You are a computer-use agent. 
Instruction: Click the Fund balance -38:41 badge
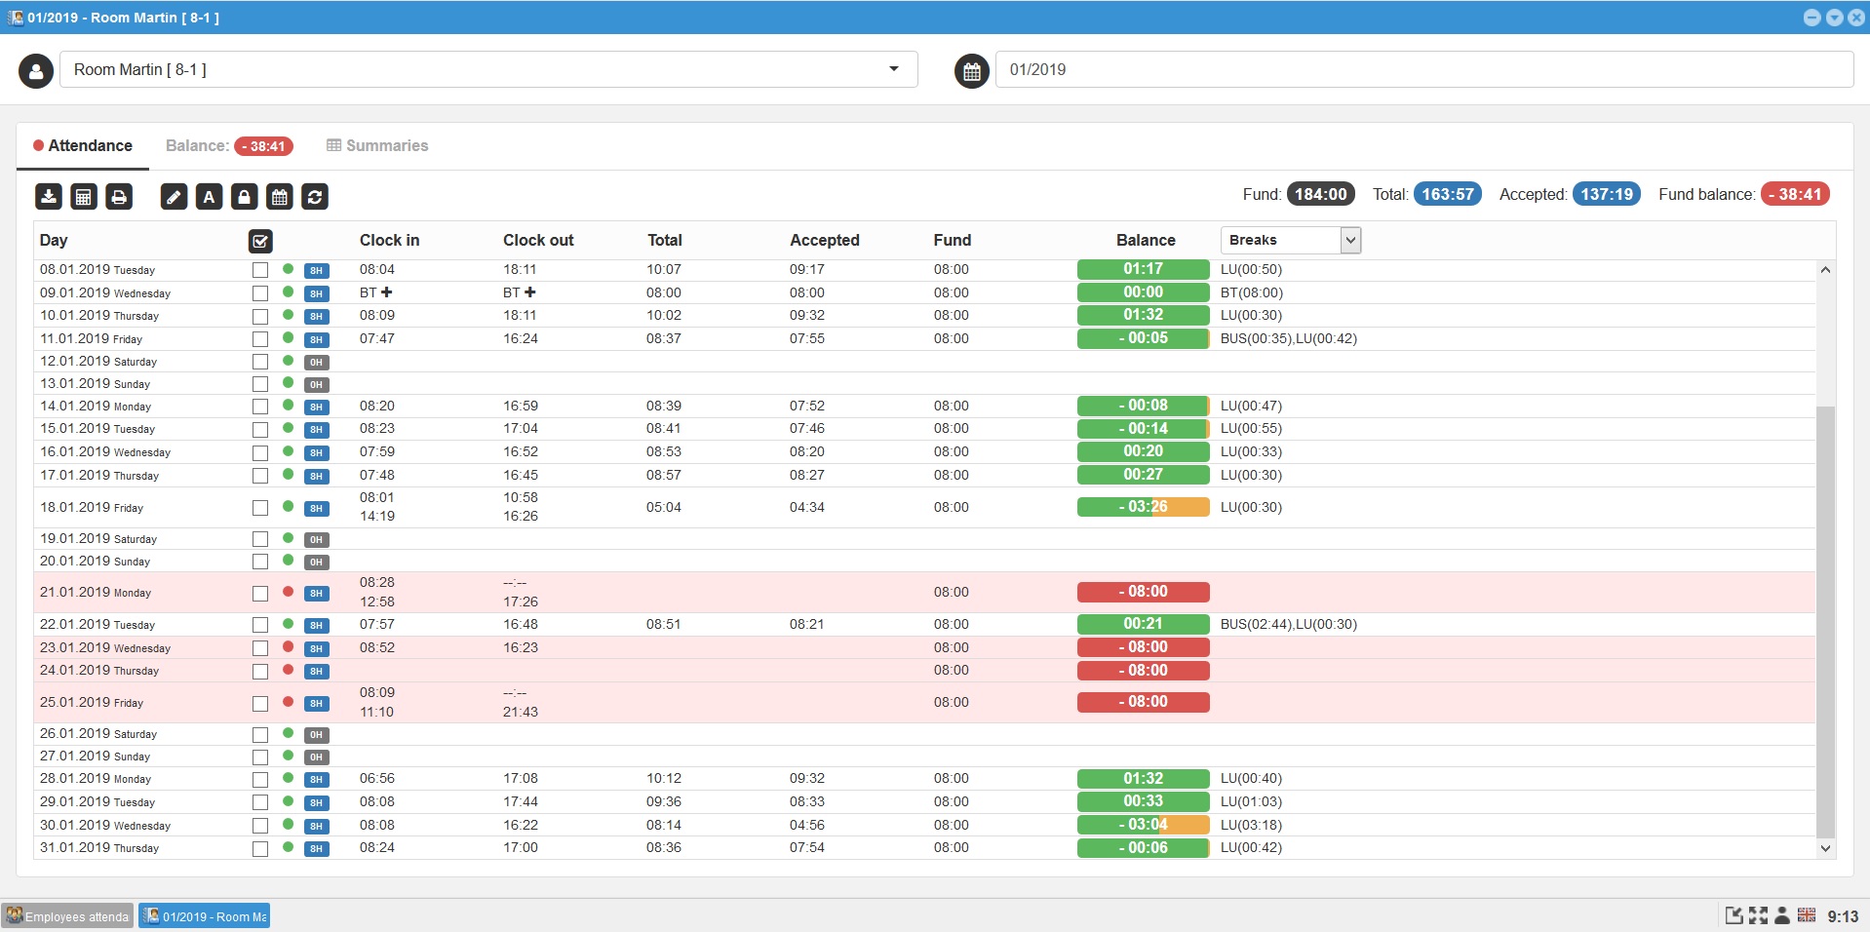tap(1795, 194)
